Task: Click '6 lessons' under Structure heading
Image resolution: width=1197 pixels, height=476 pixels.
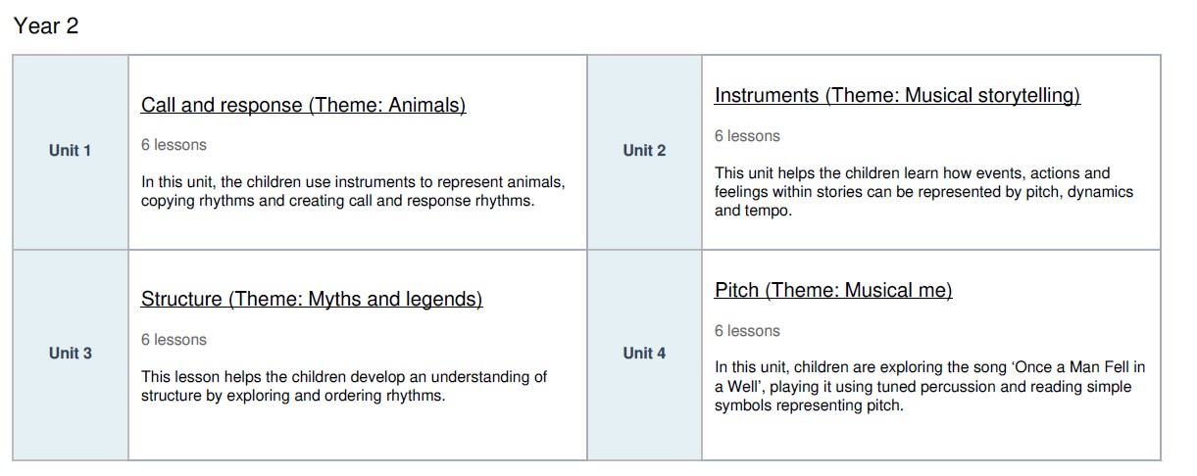Action: pos(174,340)
